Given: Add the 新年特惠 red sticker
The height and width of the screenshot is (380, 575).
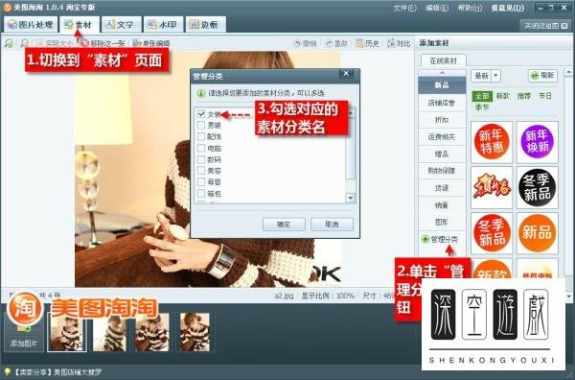Looking at the screenshot, I should click(x=492, y=142).
